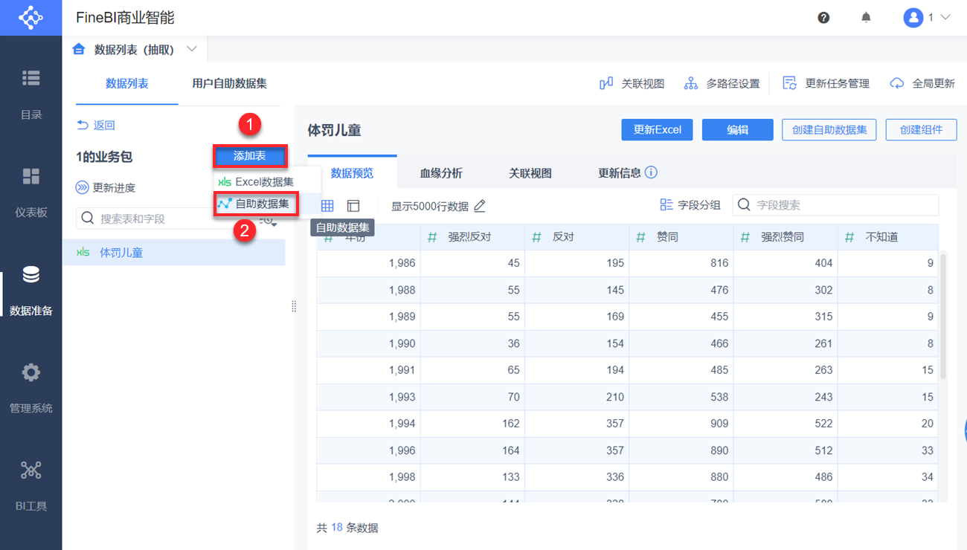Open 目录 in the left sidebar

click(x=31, y=94)
